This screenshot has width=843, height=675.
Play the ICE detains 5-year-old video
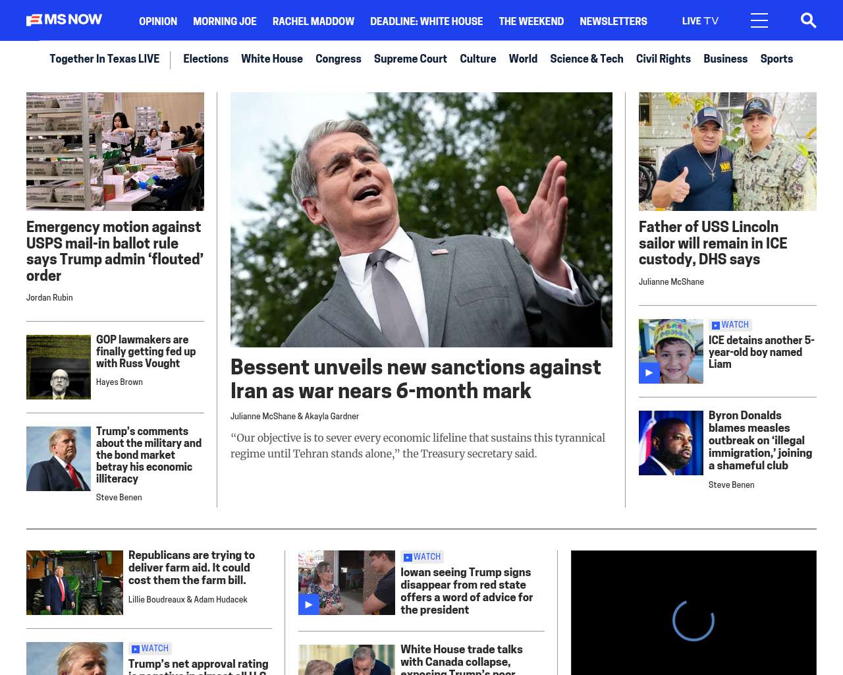649,373
